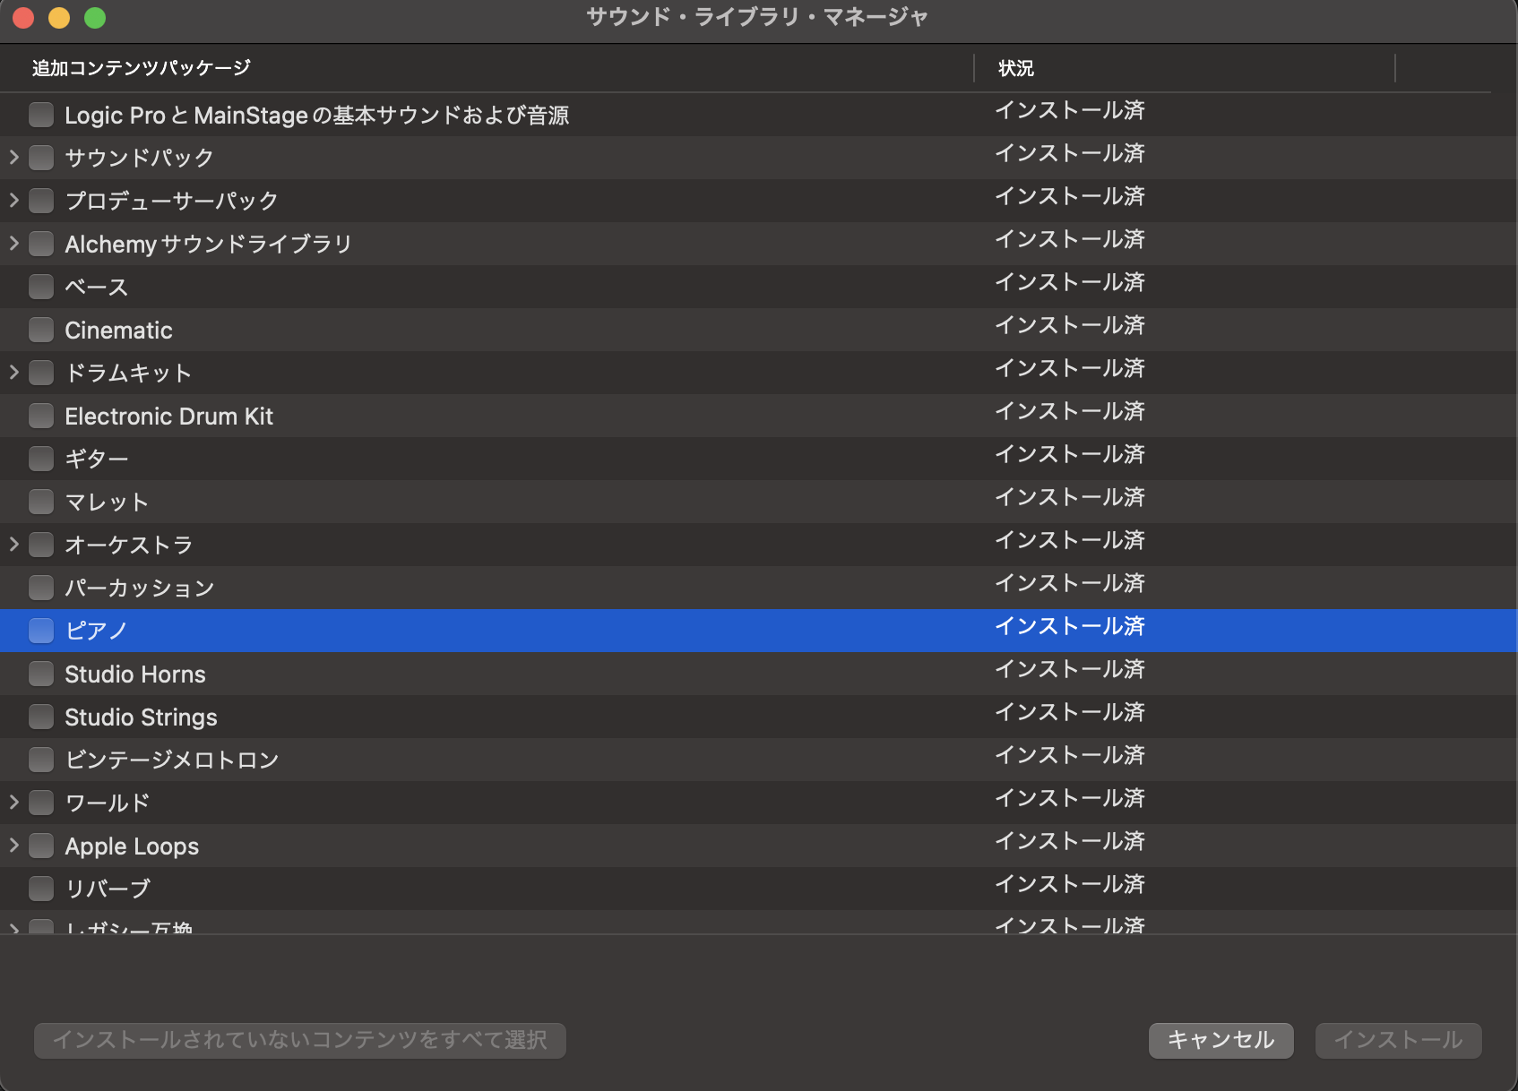
Task: Click the Apple Loops row name
Action: coord(133,846)
